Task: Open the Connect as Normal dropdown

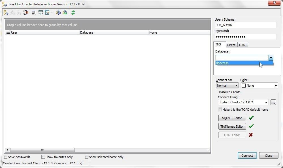Action: click(227, 86)
